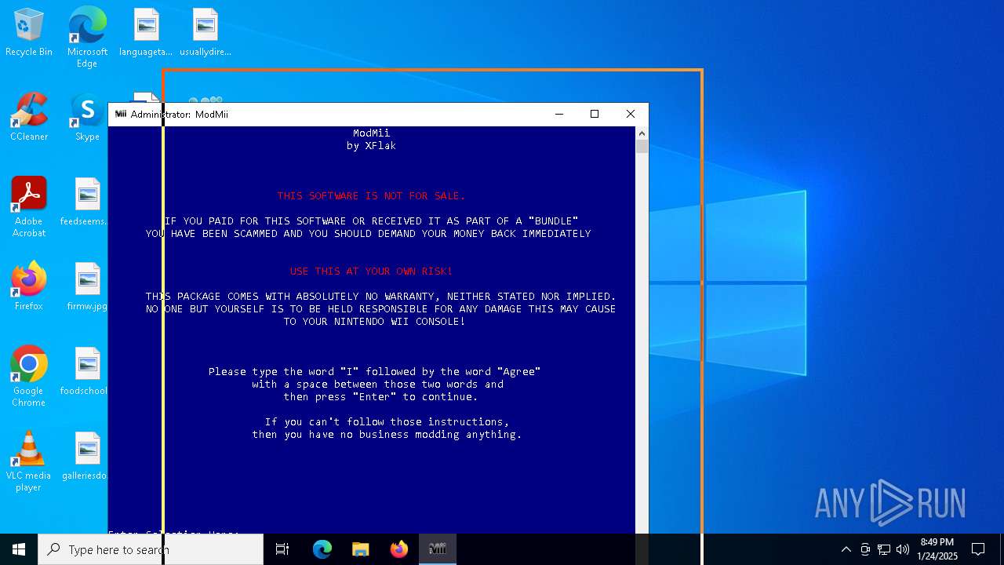Screen dimensions: 1004x565
Task: Open VLC media player desktop shortcut
Action: tap(29, 461)
